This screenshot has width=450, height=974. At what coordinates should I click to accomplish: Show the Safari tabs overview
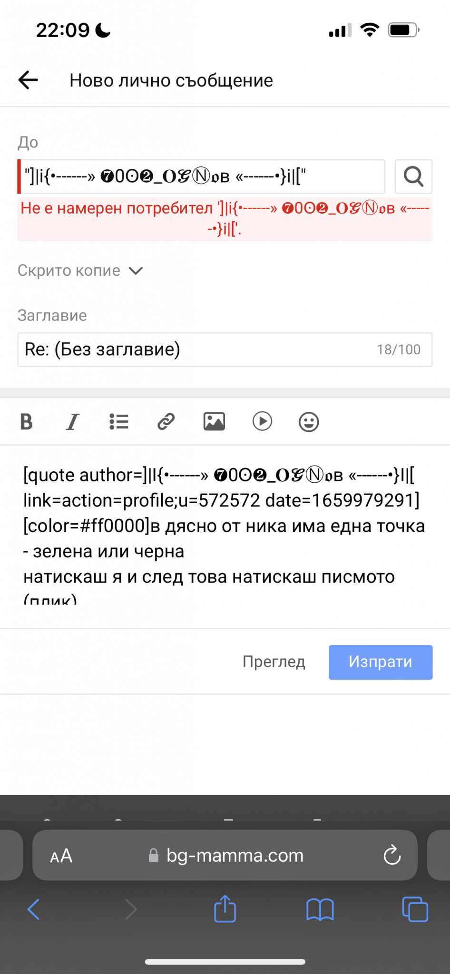pyautogui.click(x=415, y=909)
